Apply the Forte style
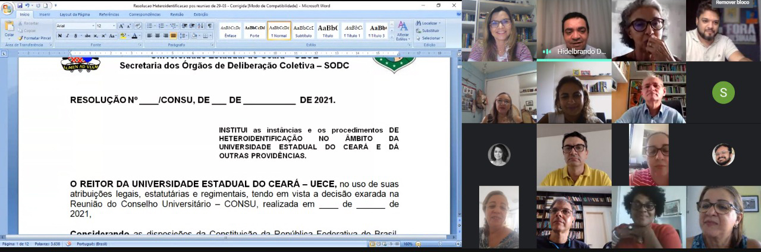 pyautogui.click(x=254, y=30)
